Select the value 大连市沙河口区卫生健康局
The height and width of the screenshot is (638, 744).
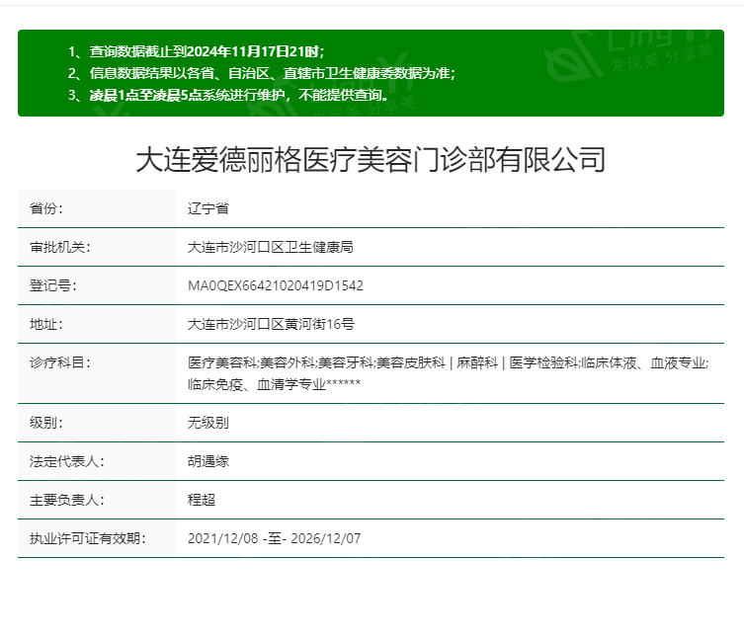(271, 247)
